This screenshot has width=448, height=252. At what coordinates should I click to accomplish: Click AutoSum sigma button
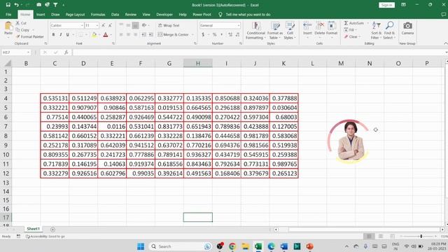coord(353,23)
